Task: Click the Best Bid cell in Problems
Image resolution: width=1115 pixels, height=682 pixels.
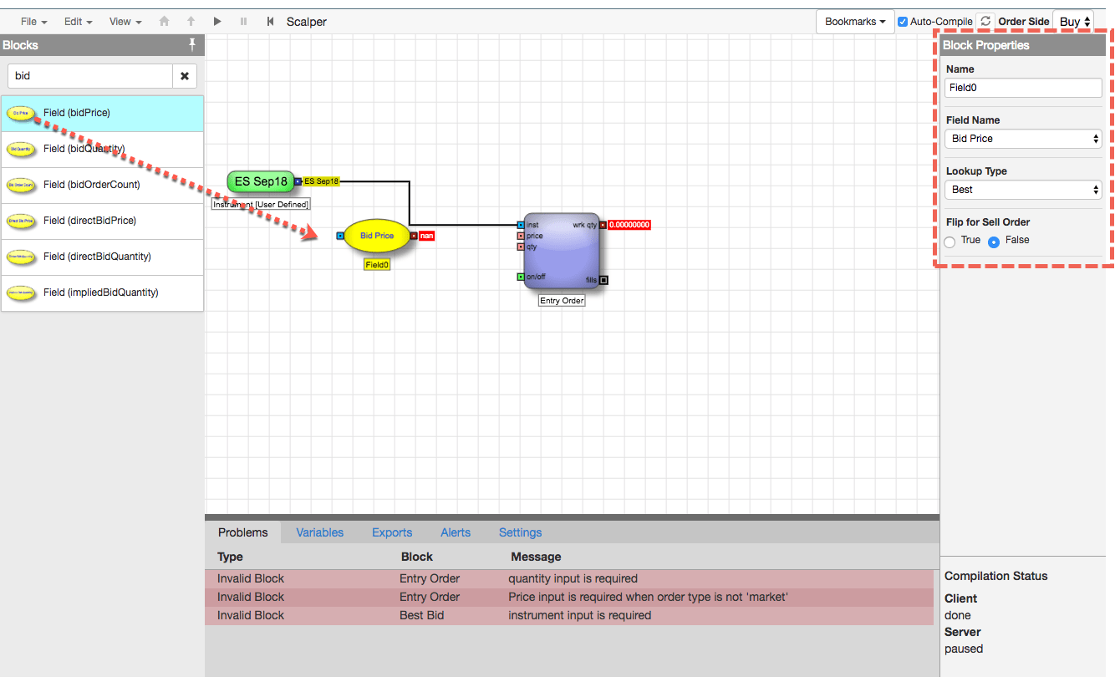Action: [422, 615]
